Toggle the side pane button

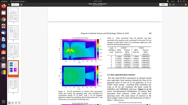pyautogui.click(x=9, y=5)
